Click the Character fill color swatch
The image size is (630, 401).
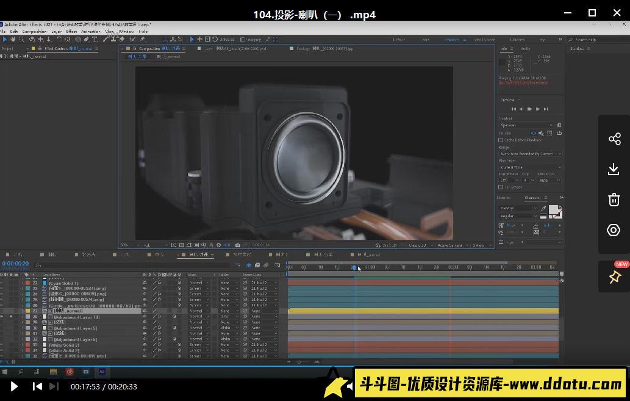[x=553, y=209]
